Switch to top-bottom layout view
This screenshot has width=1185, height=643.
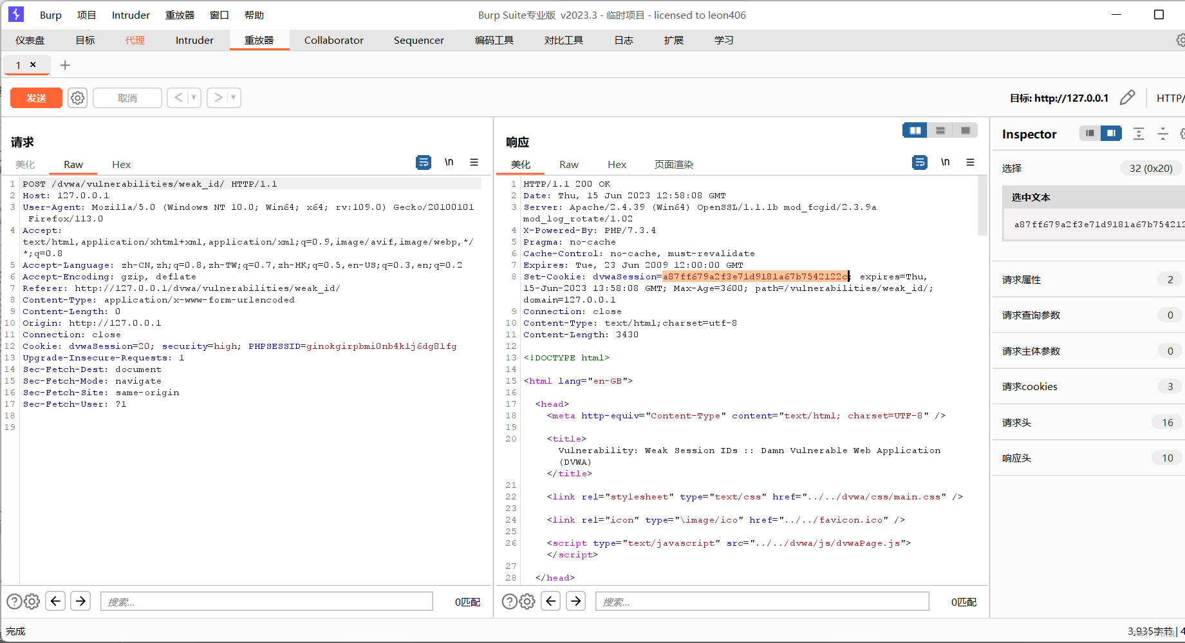pyautogui.click(x=940, y=131)
